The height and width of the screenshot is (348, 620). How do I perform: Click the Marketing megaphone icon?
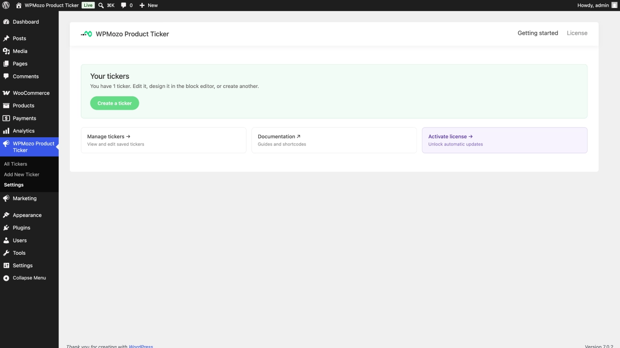[x=6, y=198]
